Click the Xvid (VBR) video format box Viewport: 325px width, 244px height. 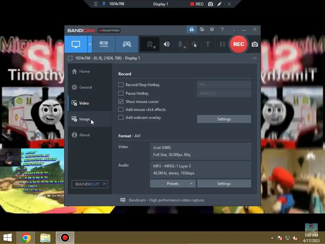coord(201,151)
